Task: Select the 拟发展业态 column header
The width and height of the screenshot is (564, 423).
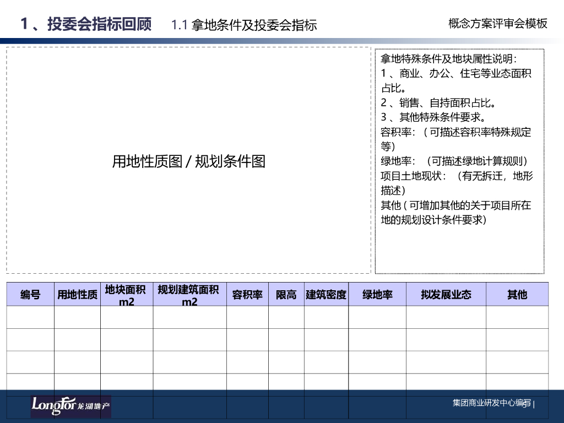Action: 446,295
